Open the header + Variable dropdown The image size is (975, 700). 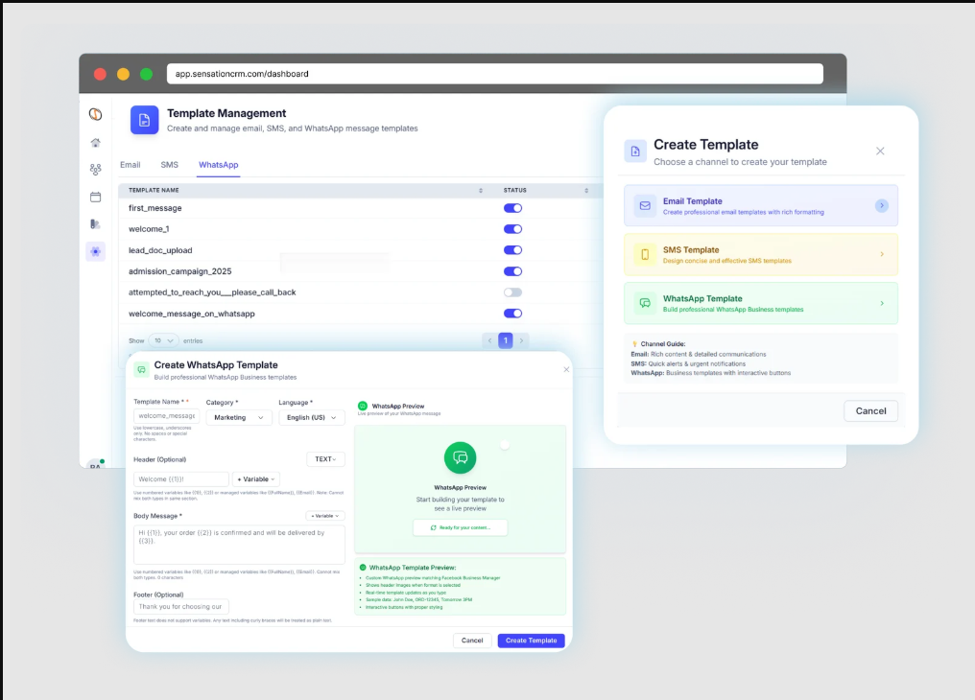256,479
